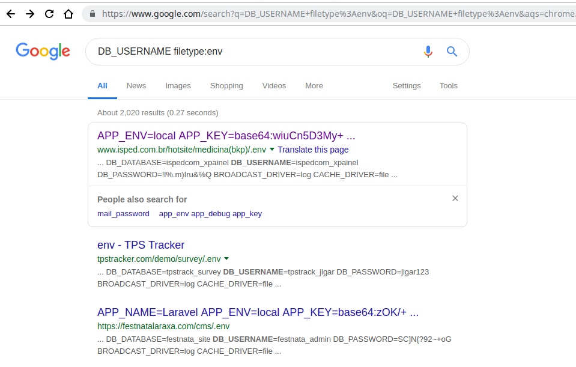Screen dimensions: 576x367
Task: Click the About 2,020 results text
Action: (157, 113)
